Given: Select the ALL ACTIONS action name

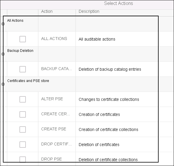Looking at the screenshot, I should click(54, 39).
